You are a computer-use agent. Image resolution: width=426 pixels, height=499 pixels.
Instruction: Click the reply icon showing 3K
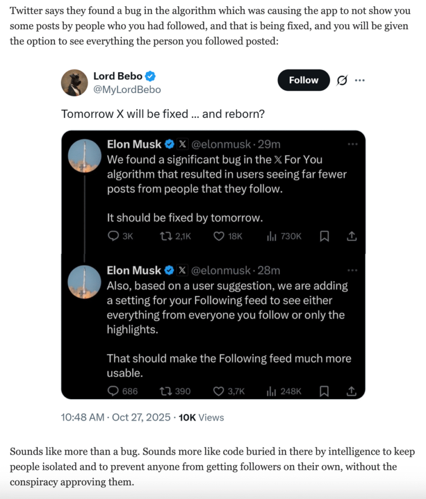click(x=113, y=236)
